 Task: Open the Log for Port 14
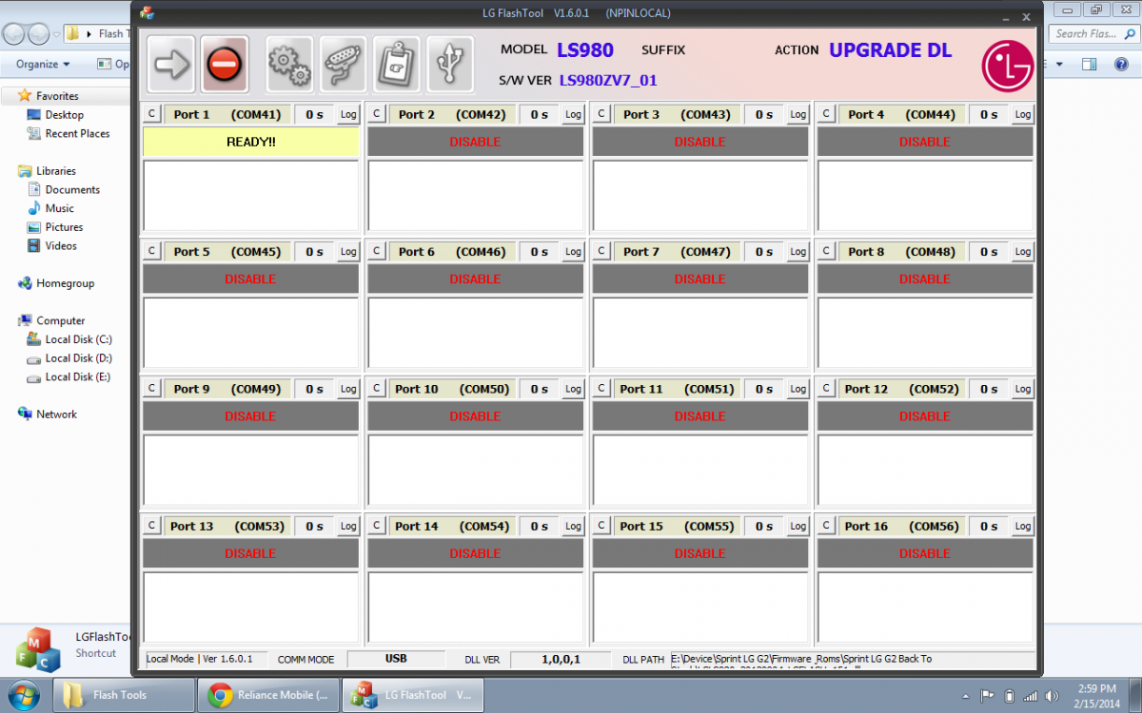tap(573, 526)
